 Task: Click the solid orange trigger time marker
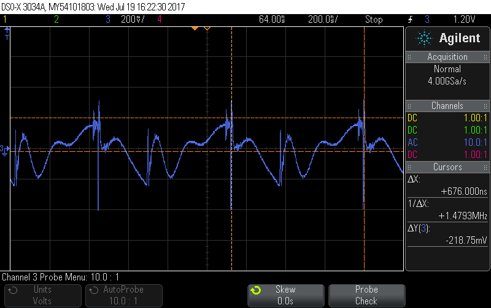point(195,29)
